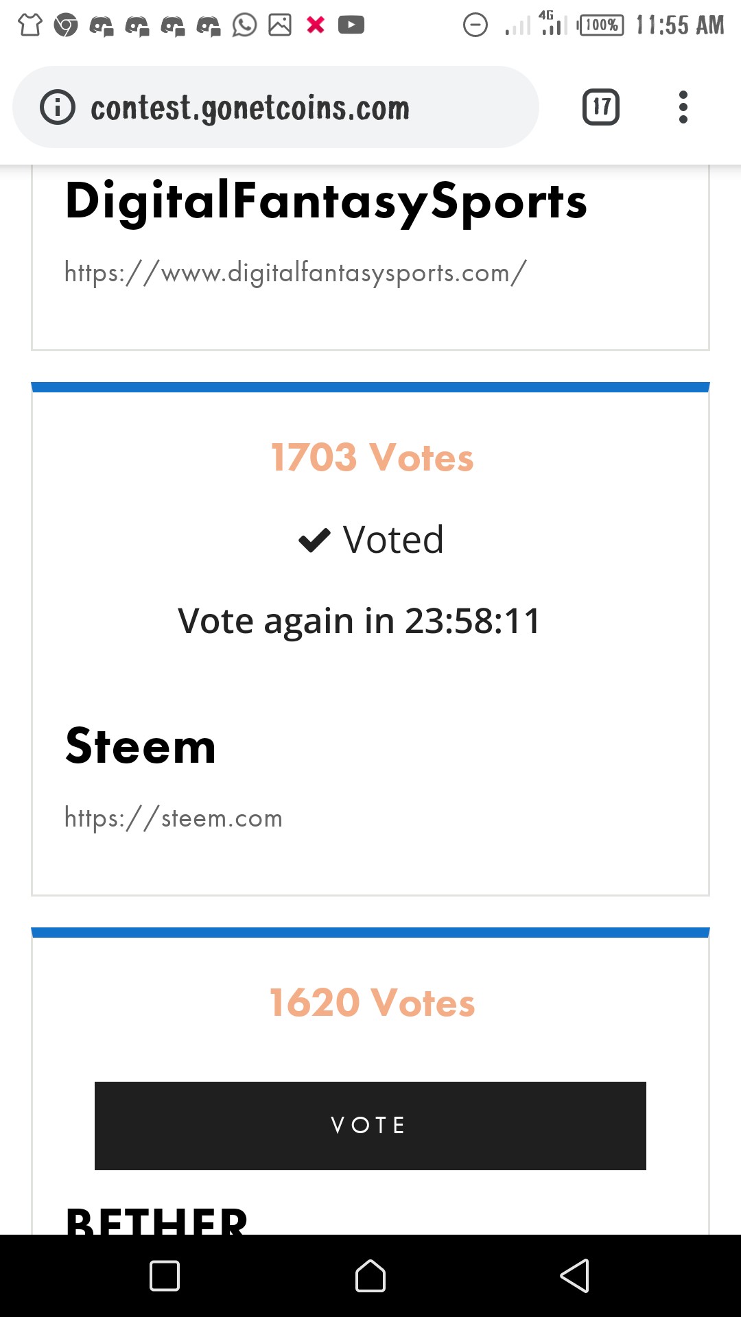The width and height of the screenshot is (741, 1317).
Task: Tap the Android recent apps square button
Action: point(165,1276)
